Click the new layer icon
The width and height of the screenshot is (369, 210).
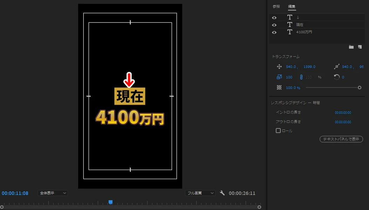coord(360,47)
